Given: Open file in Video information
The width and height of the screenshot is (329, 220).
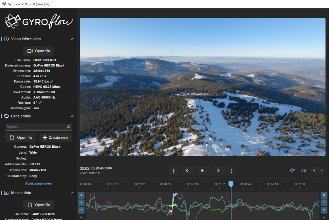Looking at the screenshot, I should point(38,51).
